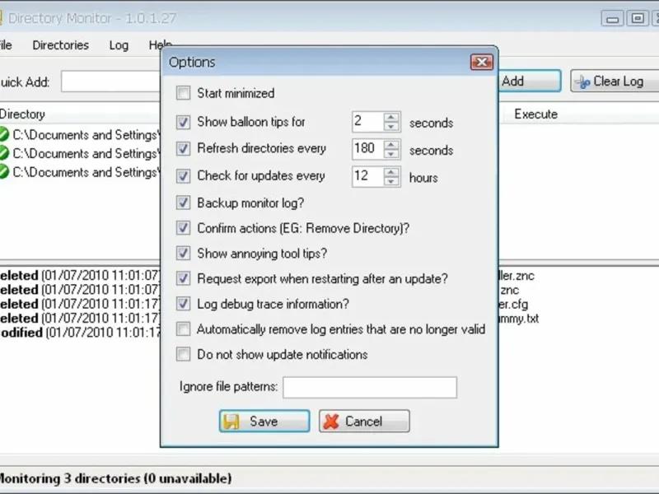Viewport: 659px width, 494px height.
Task: Enable the Start minimized checkbox
Action: tap(183, 93)
